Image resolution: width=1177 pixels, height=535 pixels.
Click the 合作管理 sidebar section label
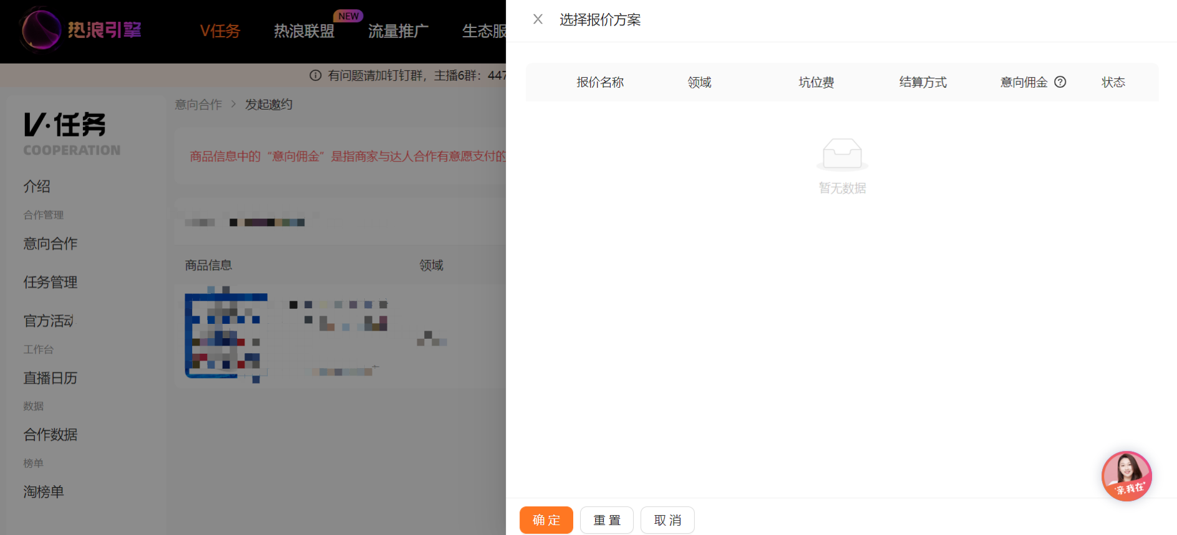click(x=44, y=215)
